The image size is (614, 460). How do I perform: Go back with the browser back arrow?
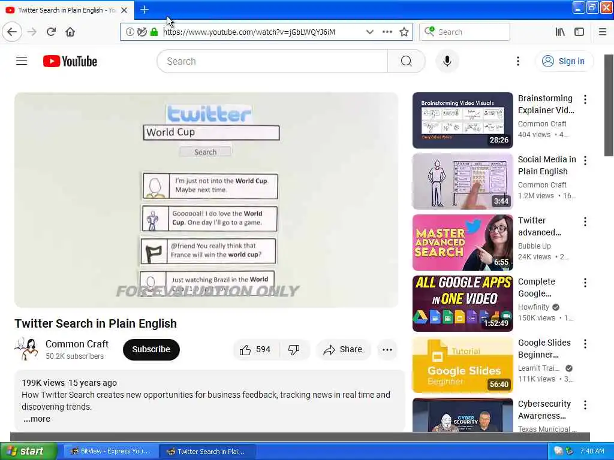point(12,32)
